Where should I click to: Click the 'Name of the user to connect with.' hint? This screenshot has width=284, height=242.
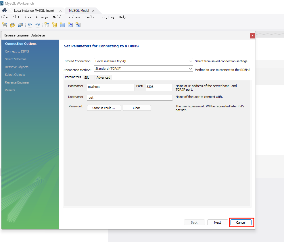click(199, 97)
